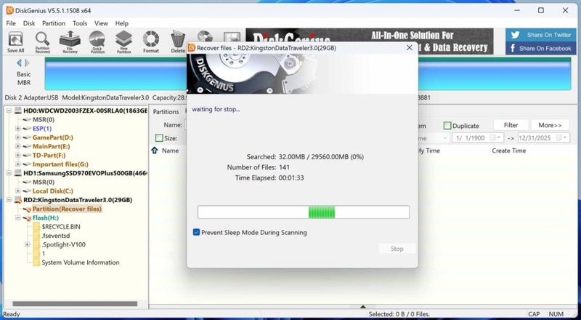Click the scan progress bar
The height and width of the screenshot is (320, 581).
303,212
